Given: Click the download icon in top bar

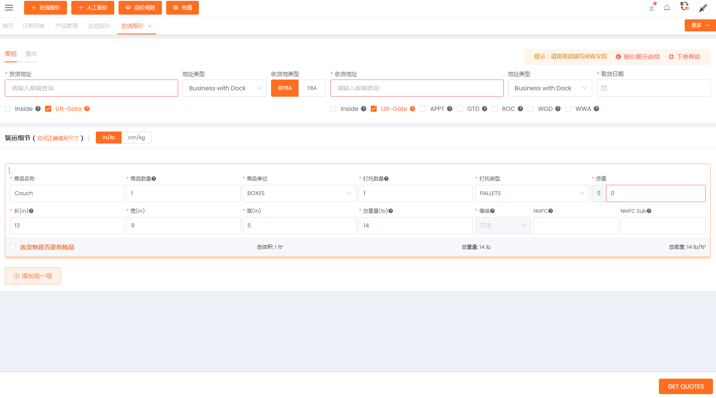Looking at the screenshot, I should point(652,8).
